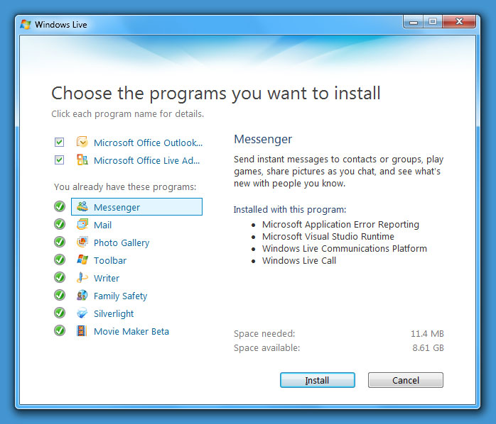
Task: Click the Microsoft Office Live Add-in icon
Action: [x=82, y=160]
